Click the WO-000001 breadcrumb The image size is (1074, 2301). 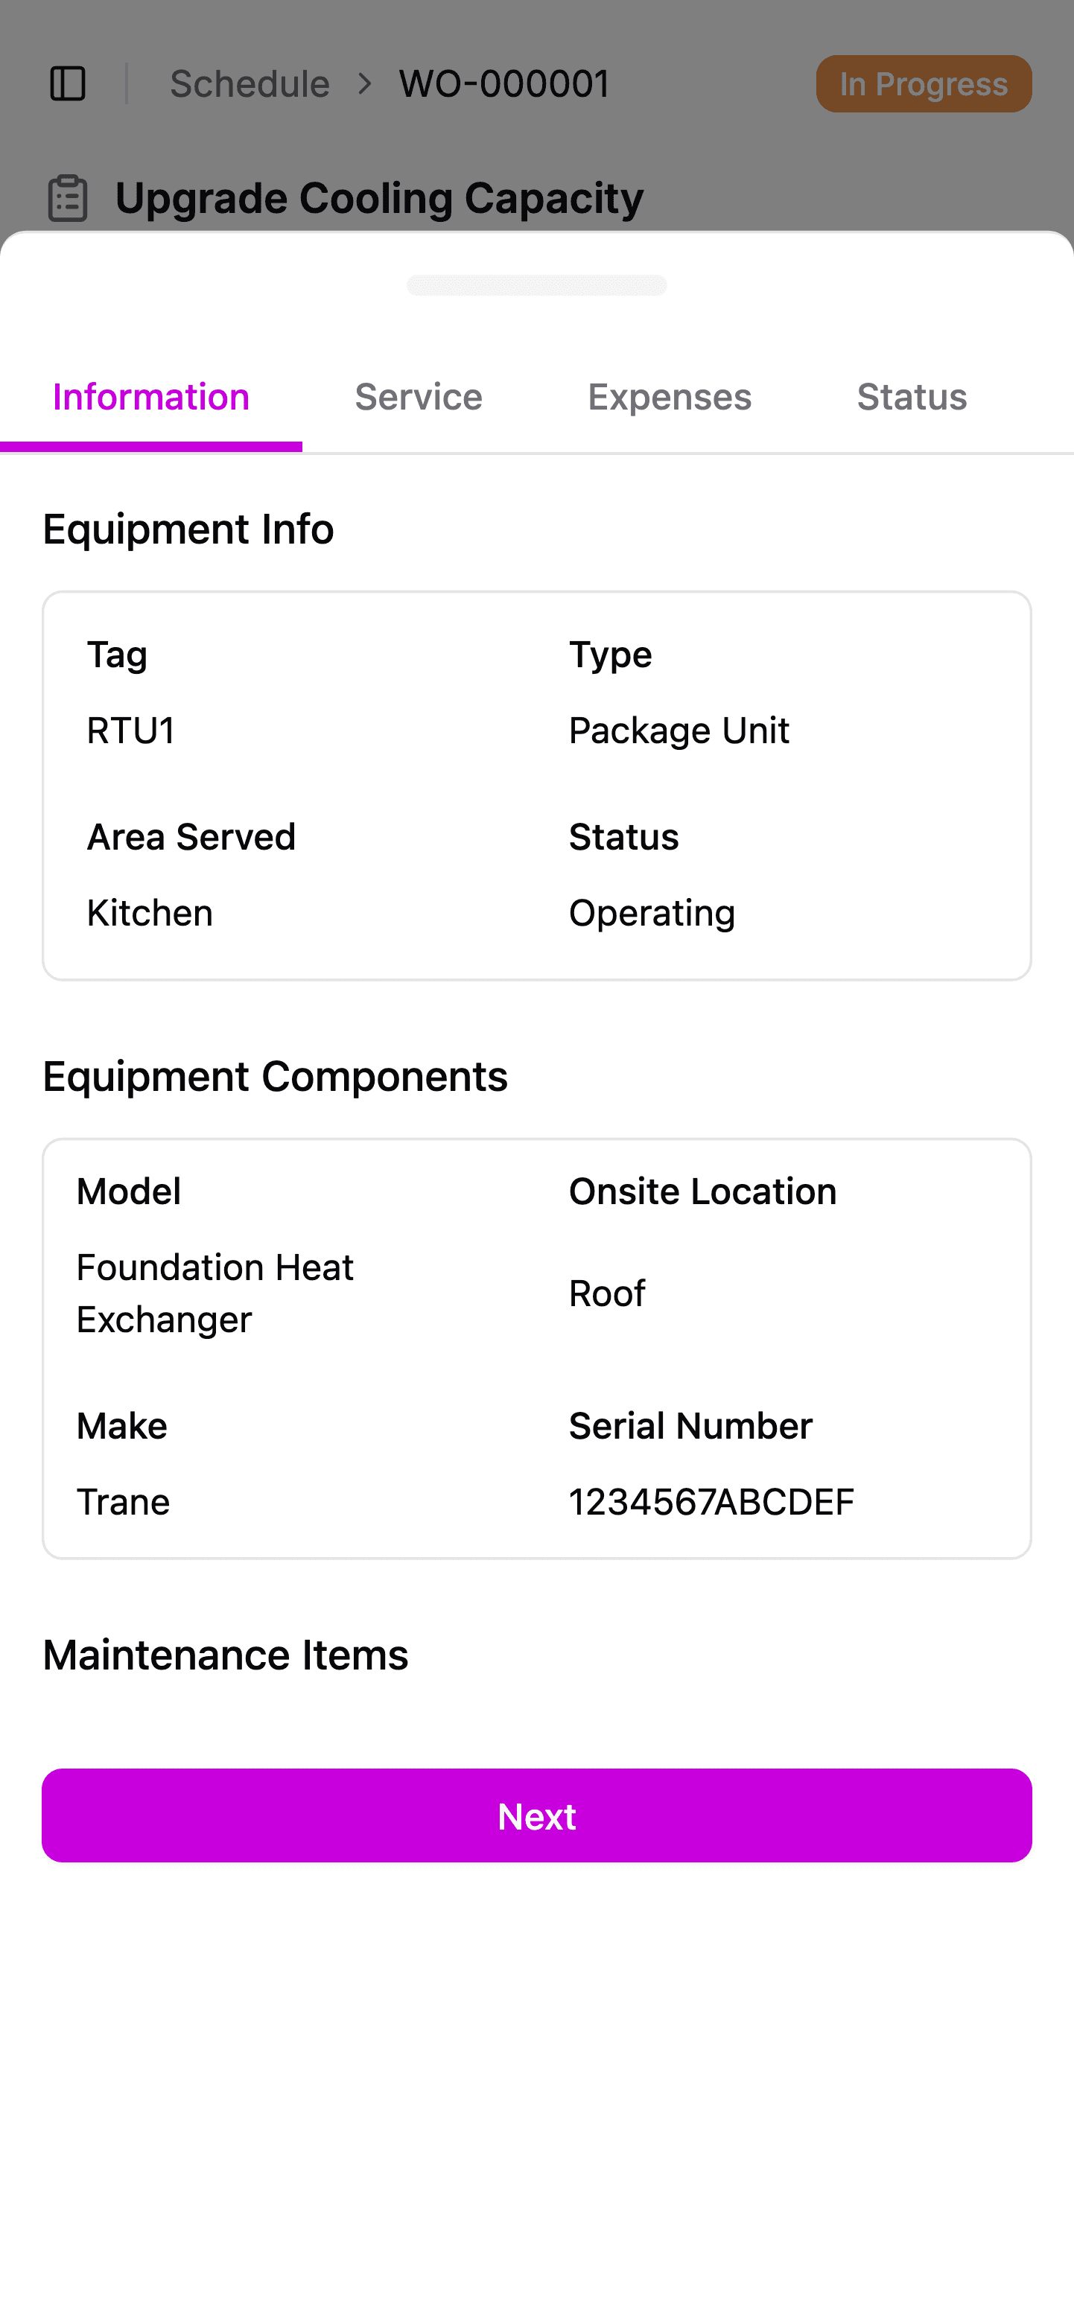[x=504, y=84]
